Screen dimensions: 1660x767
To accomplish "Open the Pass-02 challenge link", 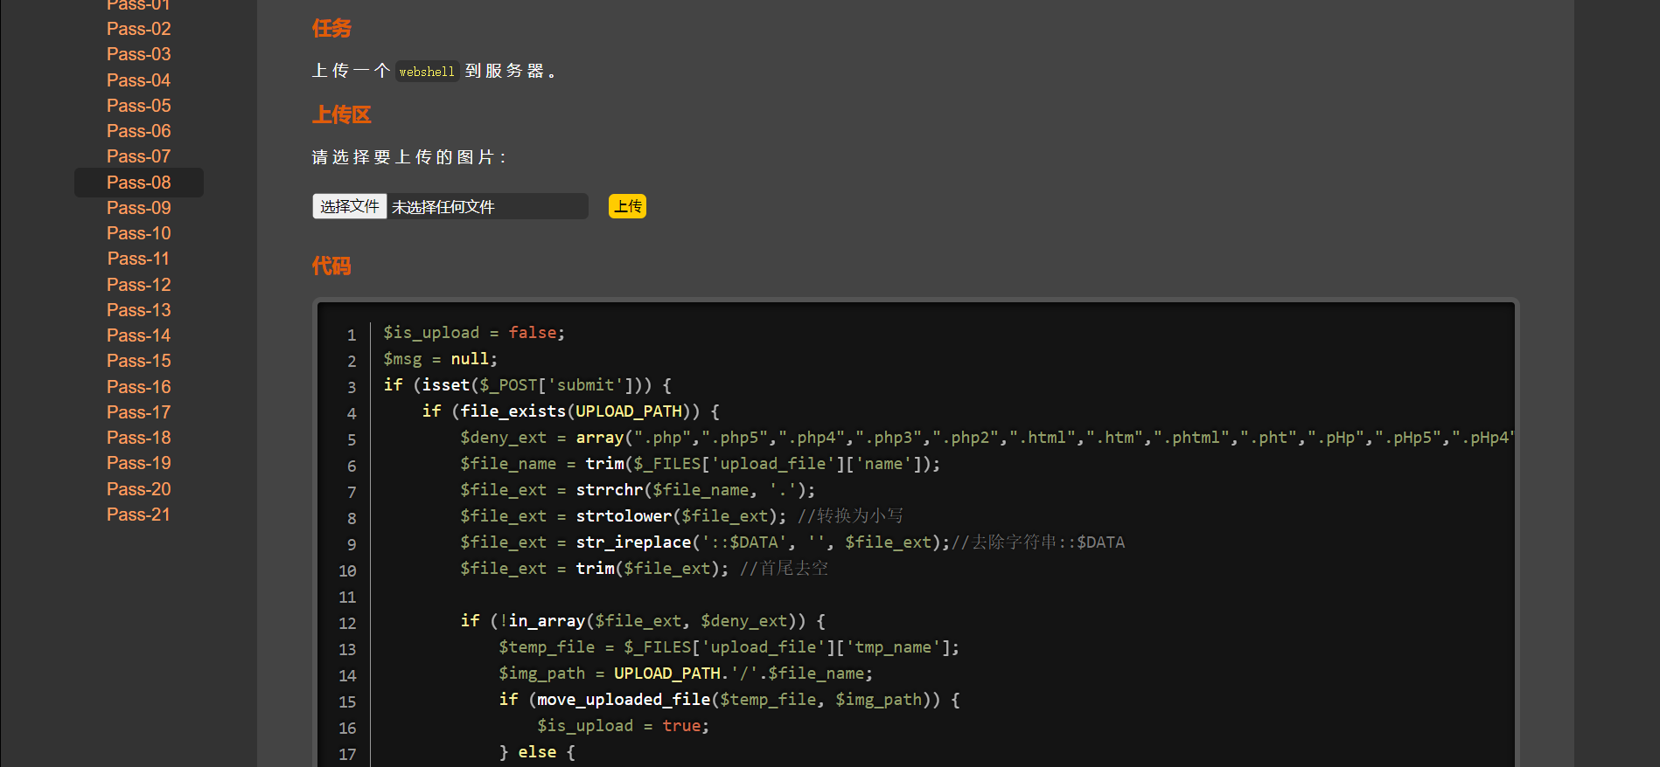I will [x=138, y=29].
